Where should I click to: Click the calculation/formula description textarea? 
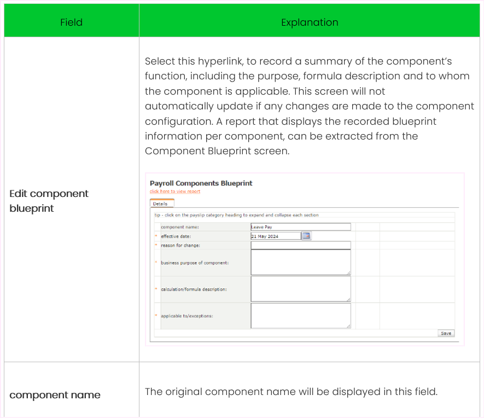pos(300,289)
